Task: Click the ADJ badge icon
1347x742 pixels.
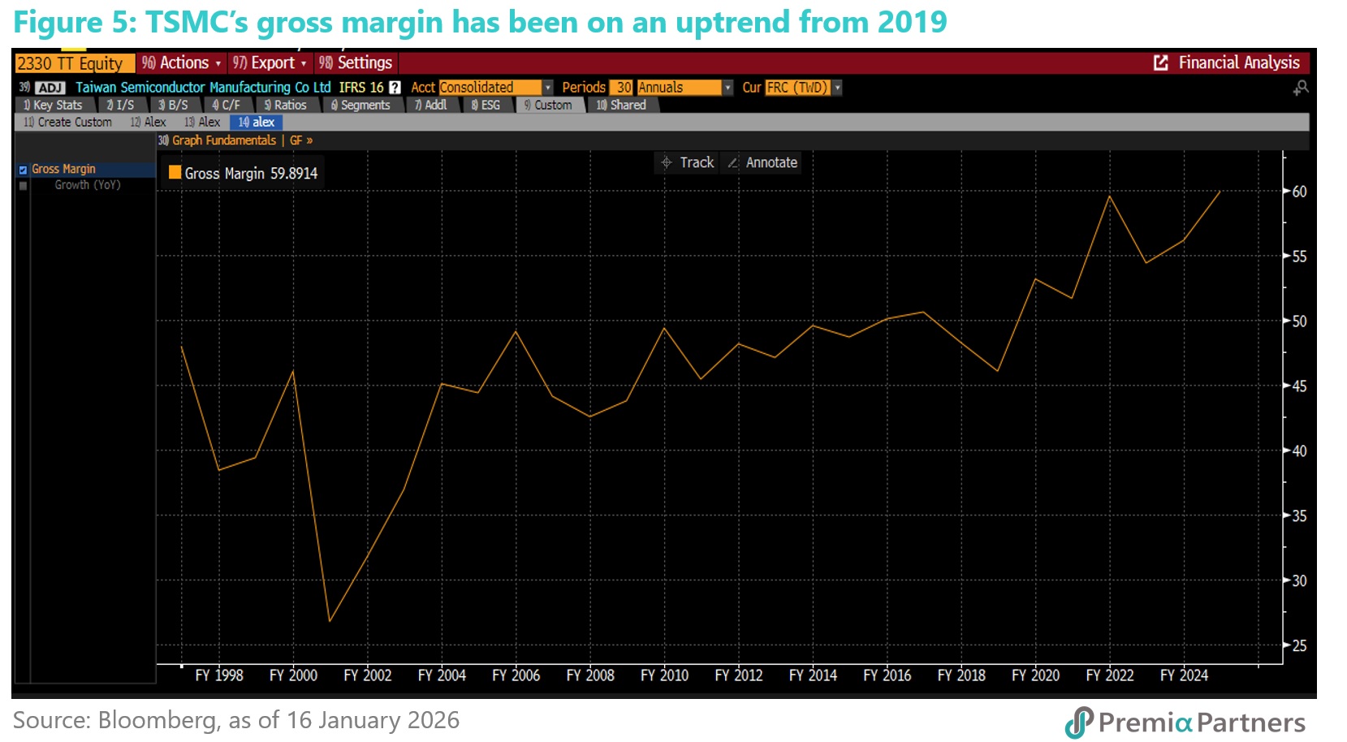Action: tap(50, 88)
